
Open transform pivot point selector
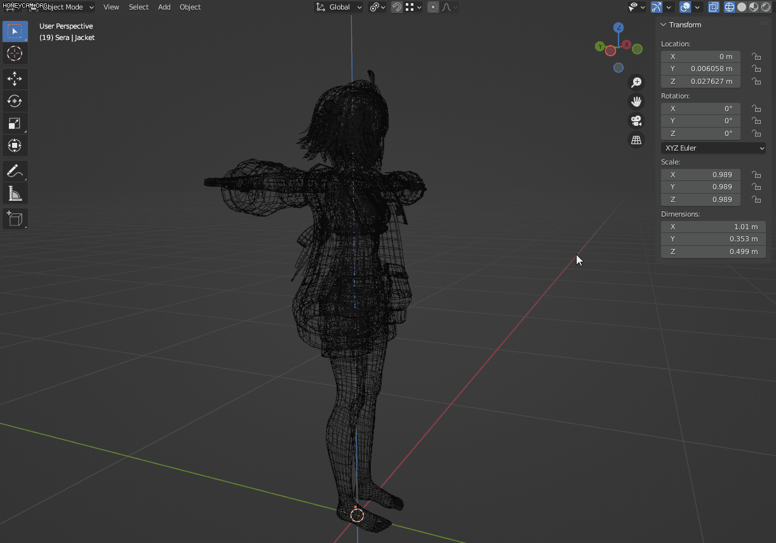coord(377,7)
